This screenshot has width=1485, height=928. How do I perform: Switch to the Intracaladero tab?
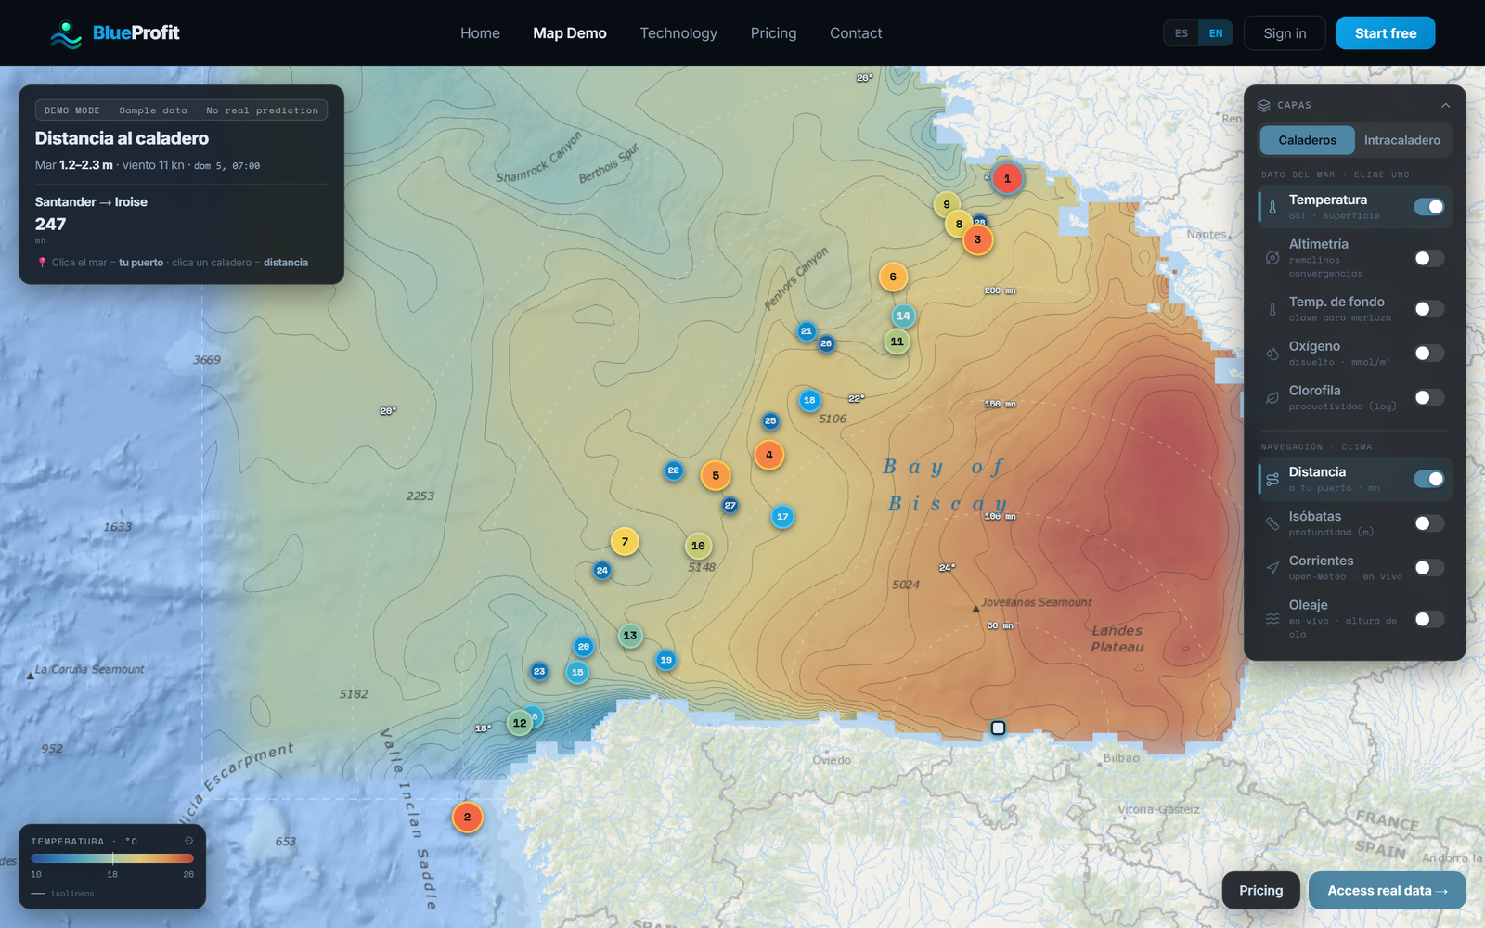pyautogui.click(x=1401, y=140)
